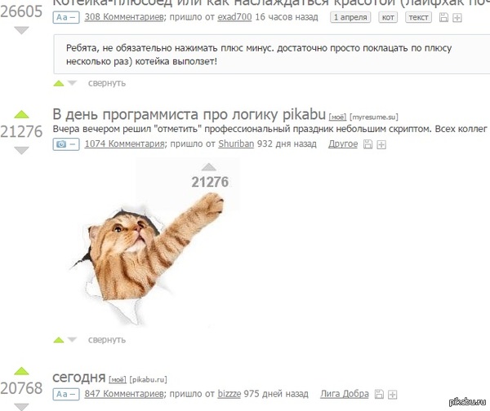Image resolution: width=490 pixels, height=411 pixels.
Task: Save the 1 апреля cat post using the floppy icon
Action: [x=443, y=17]
